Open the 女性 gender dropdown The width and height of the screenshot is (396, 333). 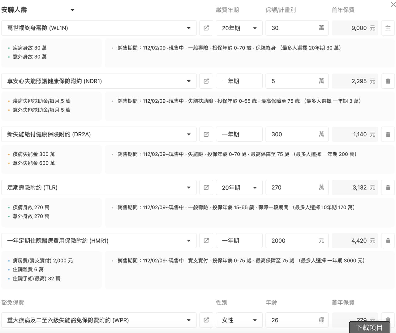click(239, 320)
